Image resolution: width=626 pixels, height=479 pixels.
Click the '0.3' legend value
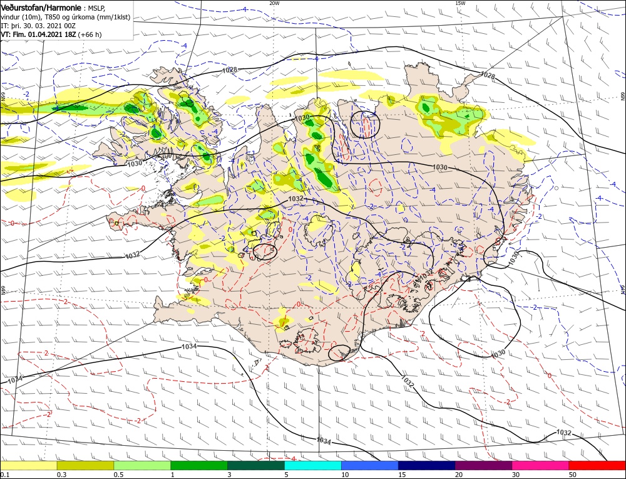61,475
